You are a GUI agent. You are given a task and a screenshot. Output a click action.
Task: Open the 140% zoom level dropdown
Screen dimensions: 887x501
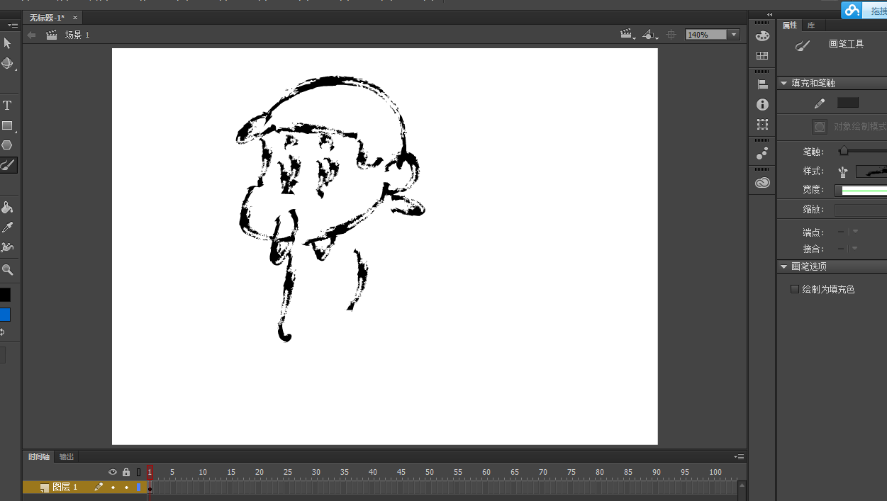[x=734, y=35]
